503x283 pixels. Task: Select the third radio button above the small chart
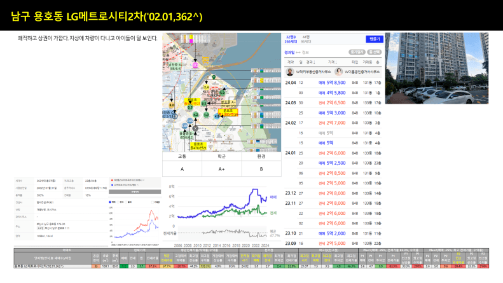(x=126, y=202)
